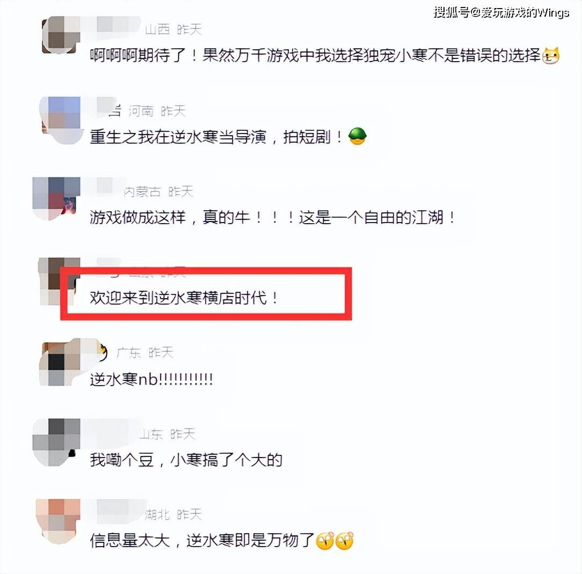Click the comment 我嘞个豆，小寒搞了个大的

(186, 460)
